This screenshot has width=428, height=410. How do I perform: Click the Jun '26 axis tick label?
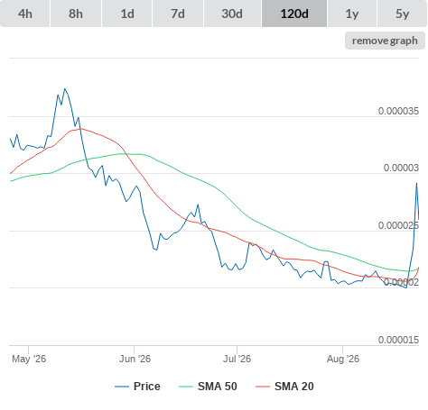pos(135,359)
